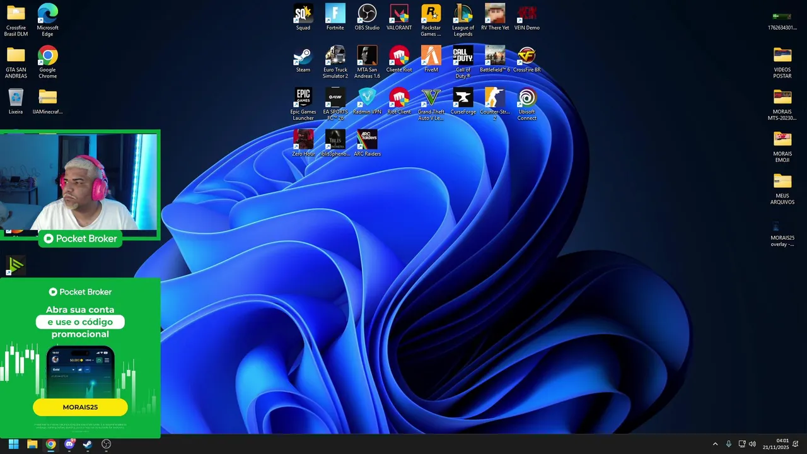Click the Battlefield 6 shortcut
The width and height of the screenshot is (807, 454).
495,60
